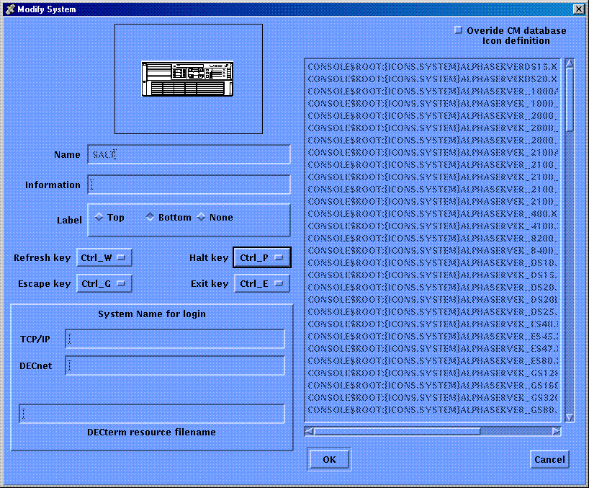Select the ALPHASERVER_ES47 icon entry
This screenshot has height=488, width=589.
pos(432,348)
